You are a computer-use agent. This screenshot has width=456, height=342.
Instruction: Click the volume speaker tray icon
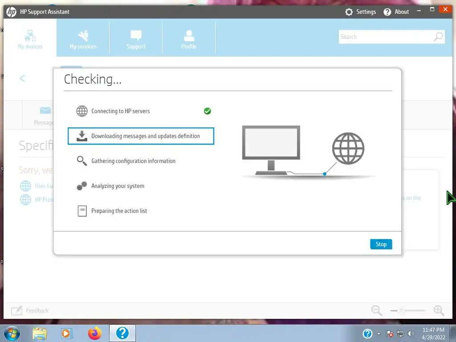pyautogui.click(x=411, y=334)
